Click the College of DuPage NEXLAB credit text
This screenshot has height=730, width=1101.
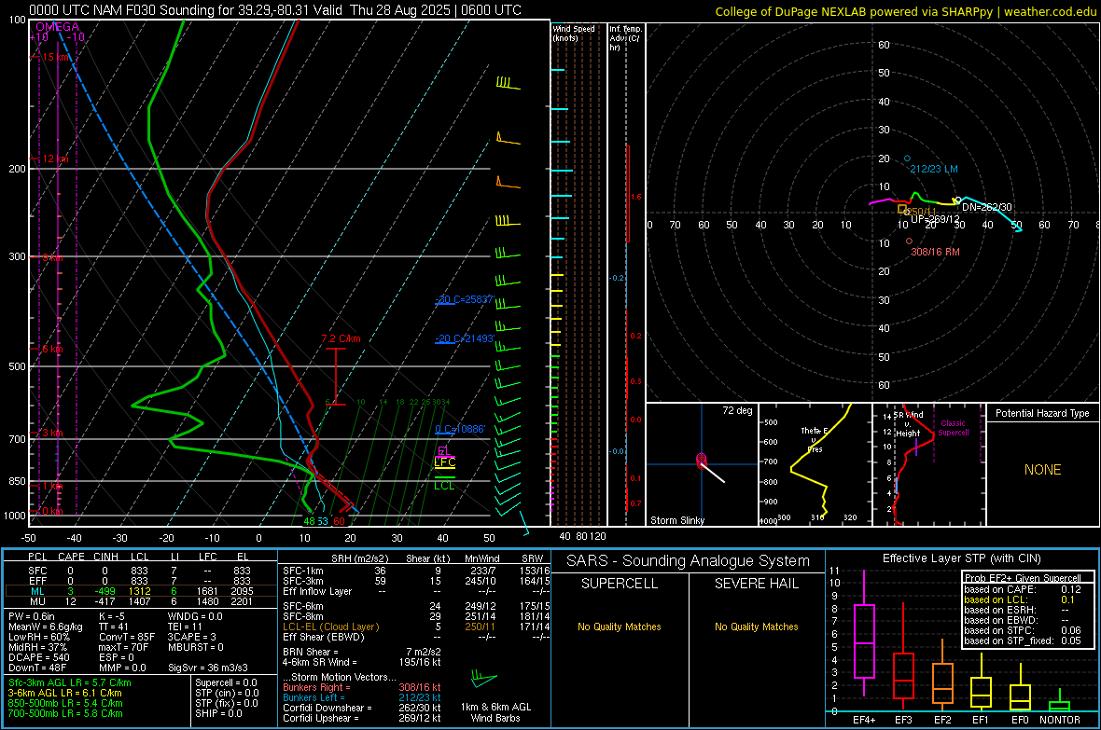tap(905, 11)
